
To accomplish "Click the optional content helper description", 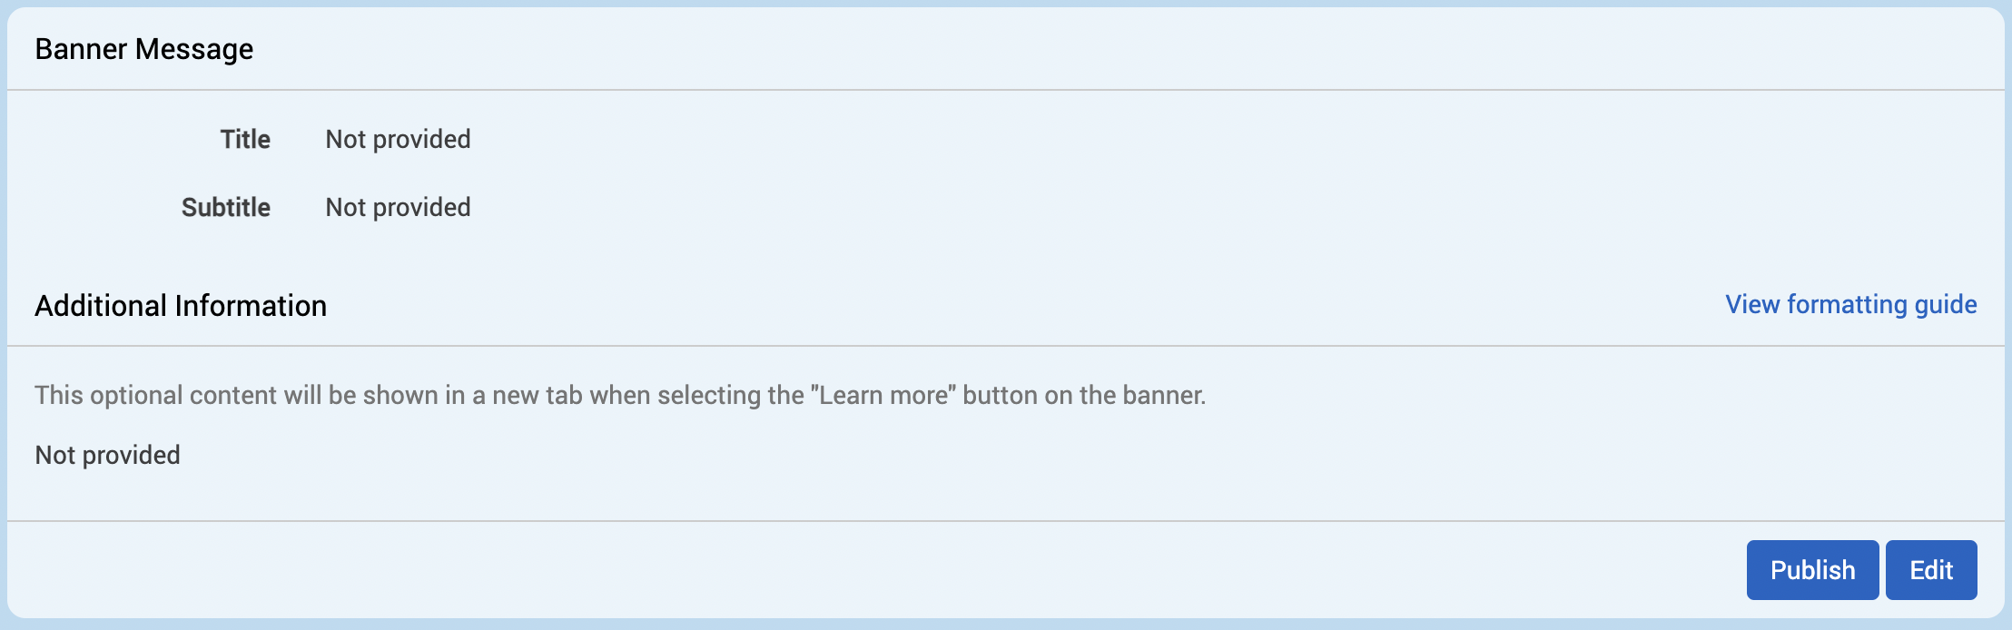I will point(620,396).
